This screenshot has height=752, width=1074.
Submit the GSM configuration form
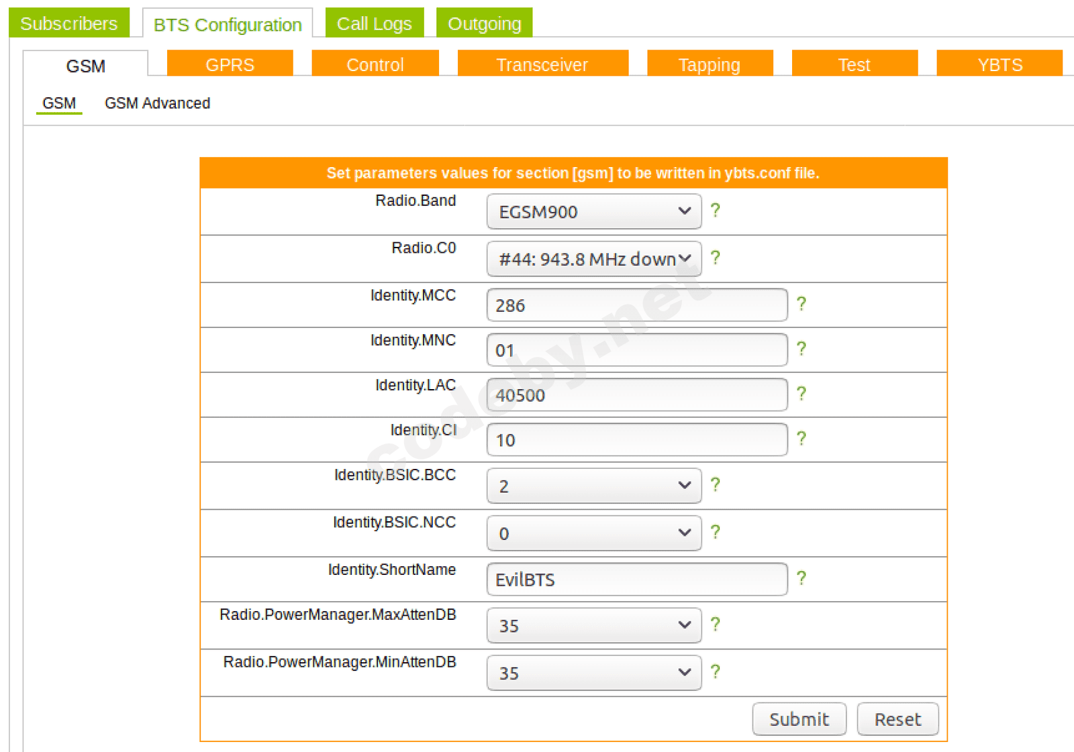tap(799, 719)
